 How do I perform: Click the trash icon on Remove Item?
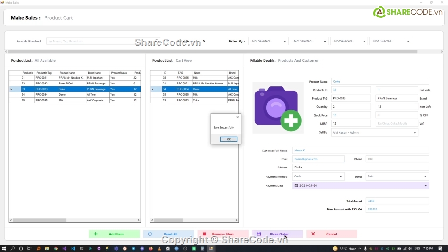[204, 234]
